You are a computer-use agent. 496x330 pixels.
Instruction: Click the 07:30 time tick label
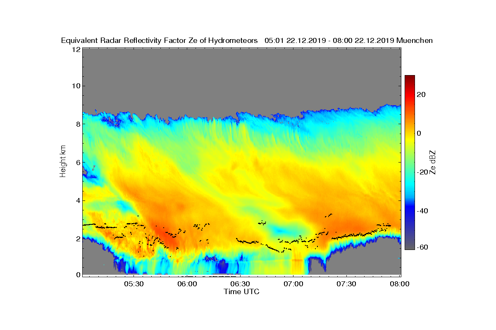click(346, 284)
